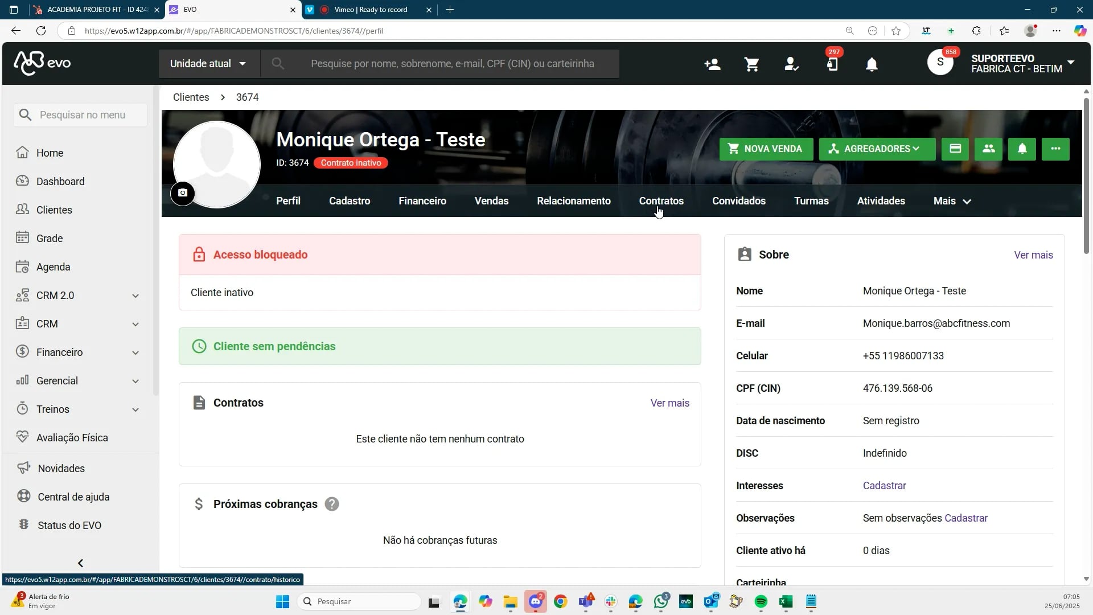Open the shopping cart icon
The height and width of the screenshot is (615, 1093).
pos(751,64)
